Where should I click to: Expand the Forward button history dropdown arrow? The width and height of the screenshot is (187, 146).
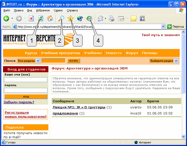pos(25,18)
